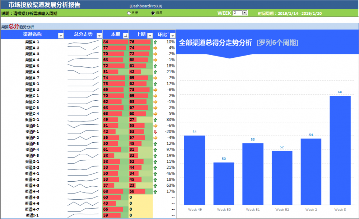
Task: Click the sparkline trend for 渠道H-6
Action: coord(83,204)
